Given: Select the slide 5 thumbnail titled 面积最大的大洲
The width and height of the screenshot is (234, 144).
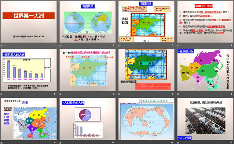Looking at the screenshot, I should tap(29, 70).
